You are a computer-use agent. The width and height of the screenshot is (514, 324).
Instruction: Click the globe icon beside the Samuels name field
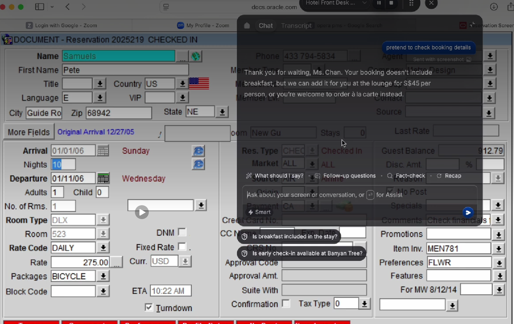[196, 56]
